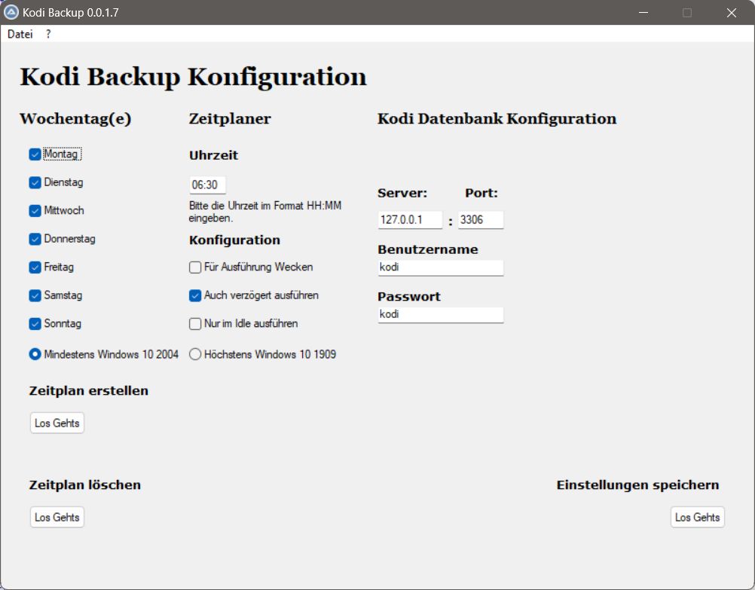The image size is (755, 590).
Task: Click the Uhrzeit label
Action: click(214, 155)
